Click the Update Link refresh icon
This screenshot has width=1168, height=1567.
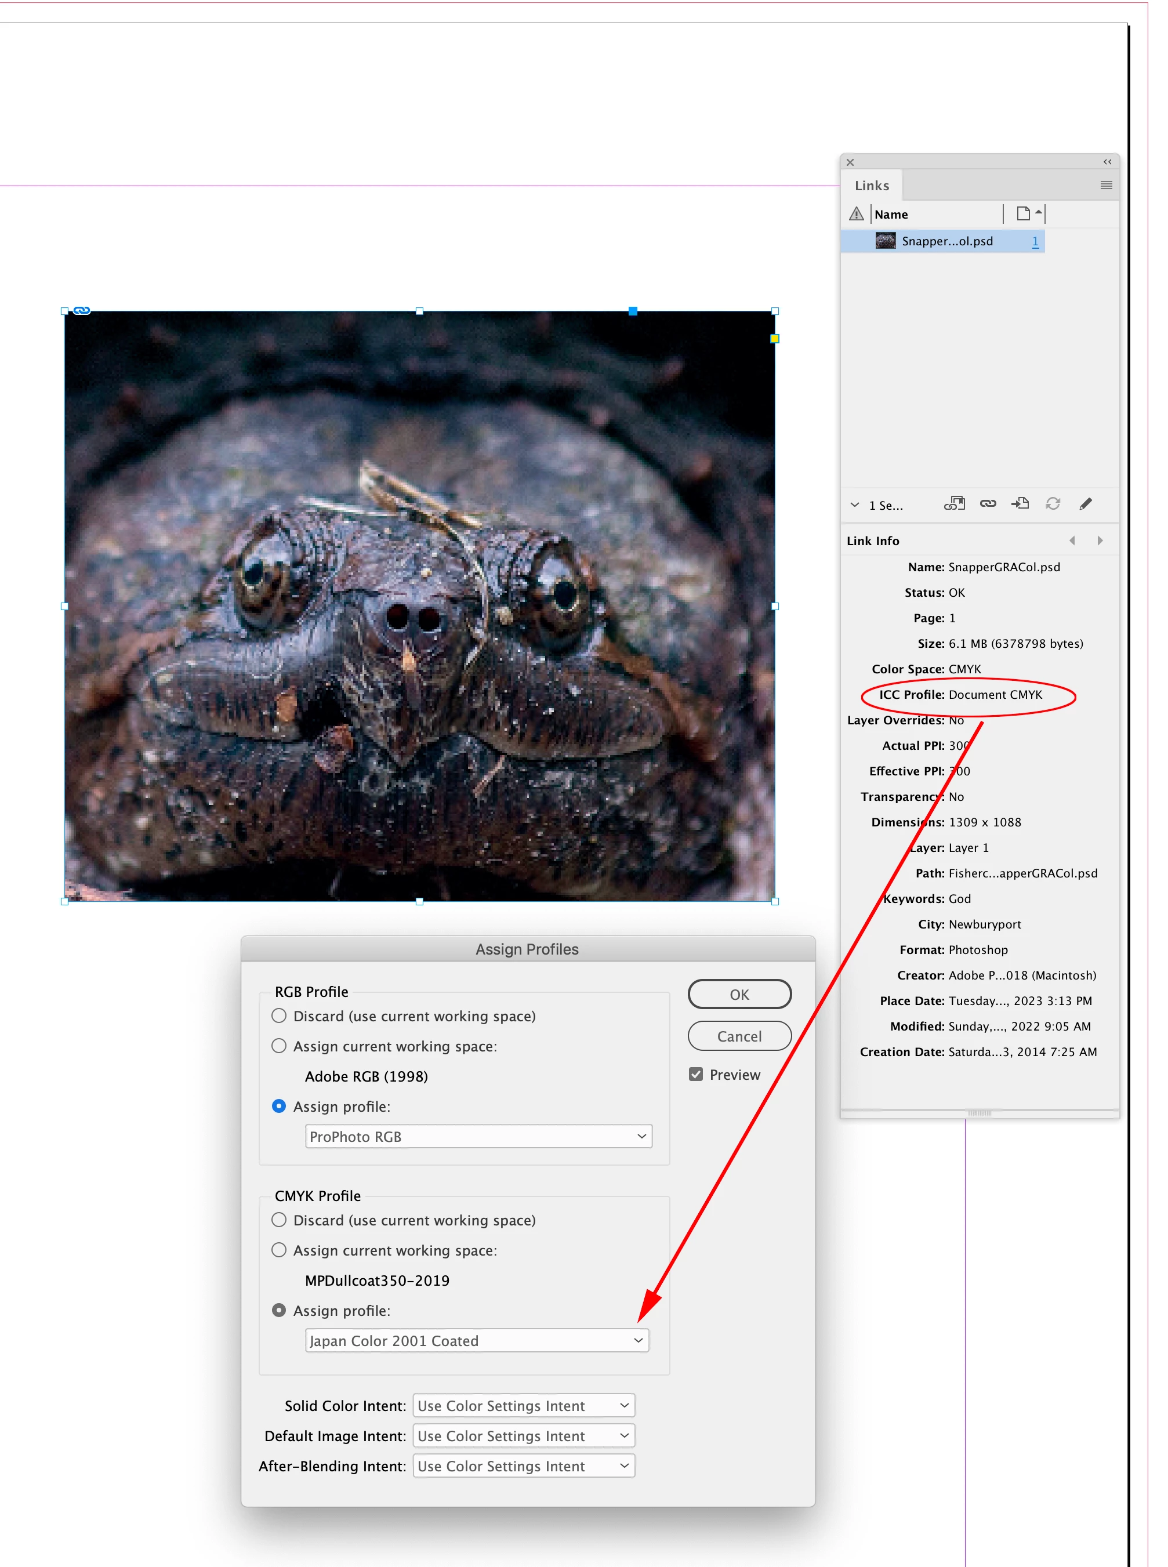(x=1053, y=504)
